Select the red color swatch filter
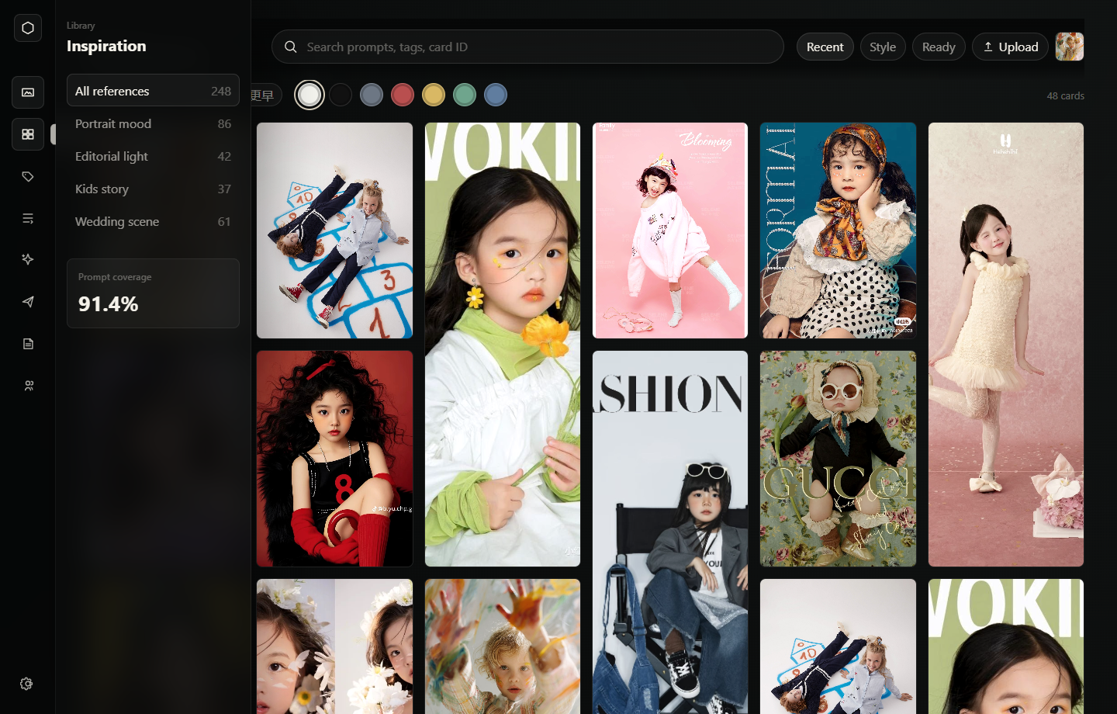The image size is (1117, 714). tap(403, 95)
